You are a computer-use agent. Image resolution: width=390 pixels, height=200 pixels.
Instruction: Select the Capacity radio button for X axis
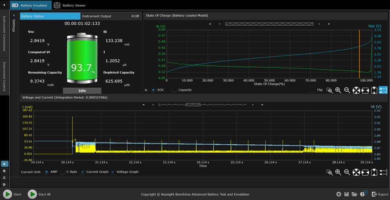(x=174, y=90)
